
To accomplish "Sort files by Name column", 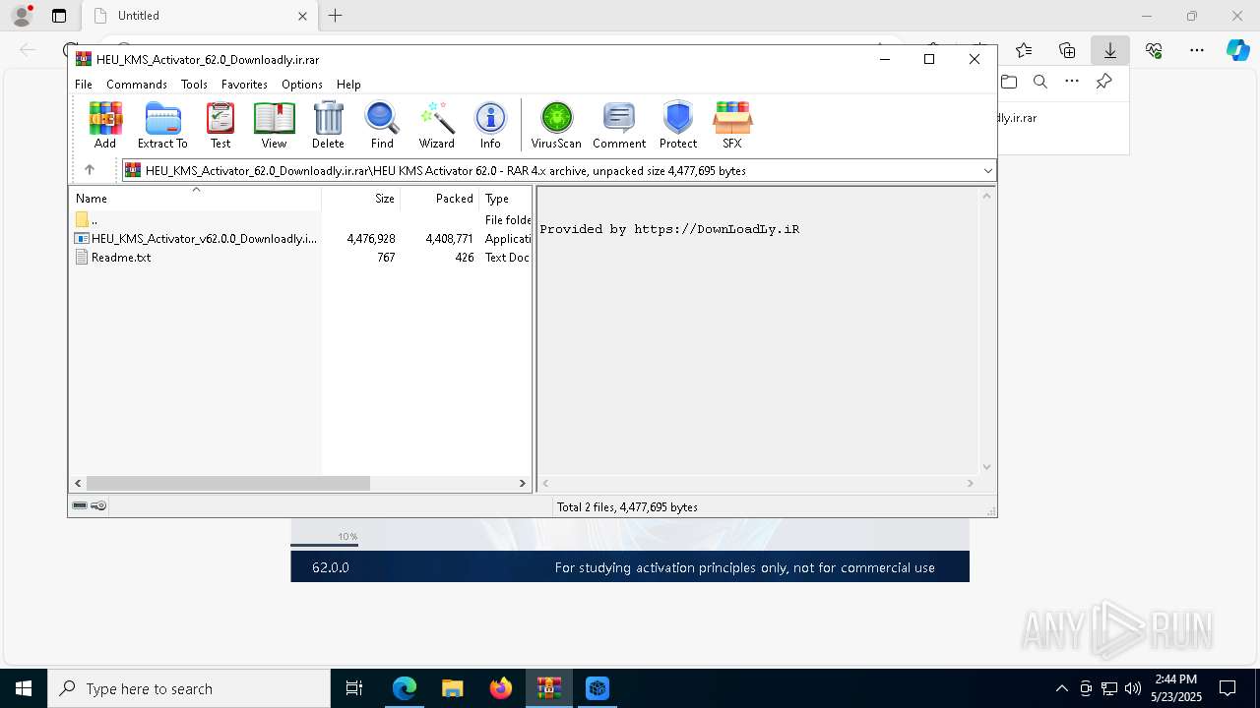I will click(x=195, y=199).
